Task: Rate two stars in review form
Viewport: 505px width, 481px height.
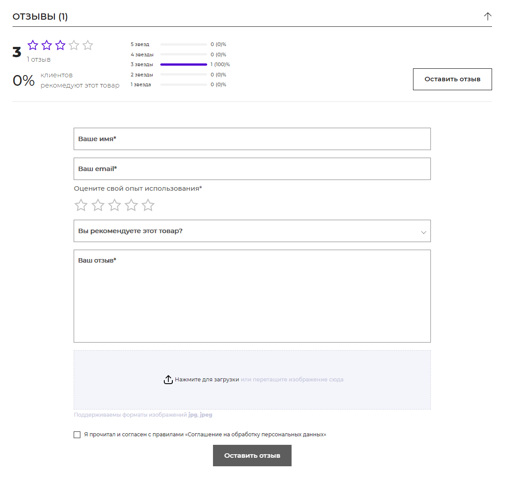Action: [98, 205]
